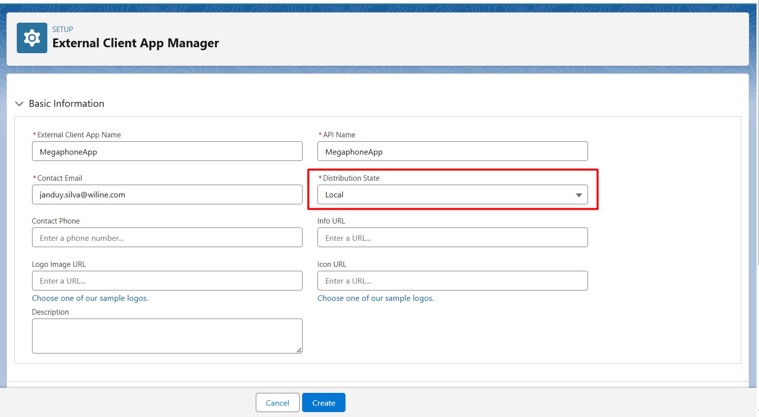Screen dimensions: 759x417
Task: Choose a sample logo for Logo Image URL
Action: (x=90, y=298)
